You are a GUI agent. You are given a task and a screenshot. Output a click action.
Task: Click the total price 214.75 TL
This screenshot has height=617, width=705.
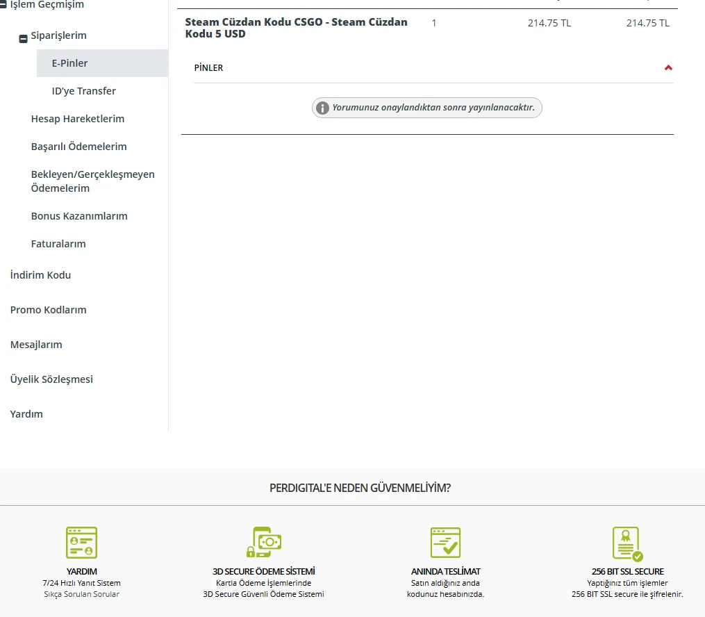point(648,24)
